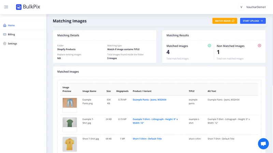Click the green matched checkmark icon

tap(209, 46)
